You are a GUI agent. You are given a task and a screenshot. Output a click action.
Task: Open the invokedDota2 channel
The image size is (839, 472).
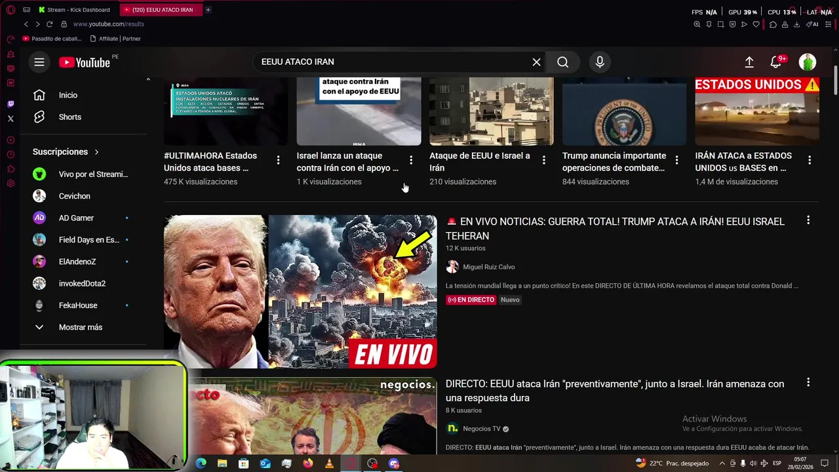pyautogui.click(x=83, y=283)
